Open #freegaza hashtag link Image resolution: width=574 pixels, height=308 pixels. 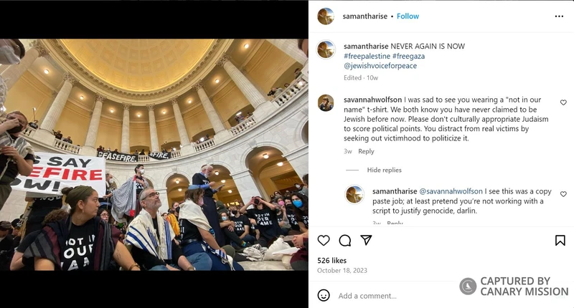(x=408, y=56)
